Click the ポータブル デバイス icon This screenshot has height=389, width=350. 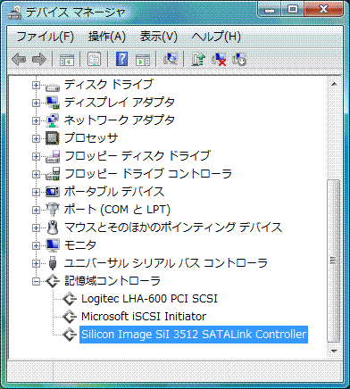point(53,192)
